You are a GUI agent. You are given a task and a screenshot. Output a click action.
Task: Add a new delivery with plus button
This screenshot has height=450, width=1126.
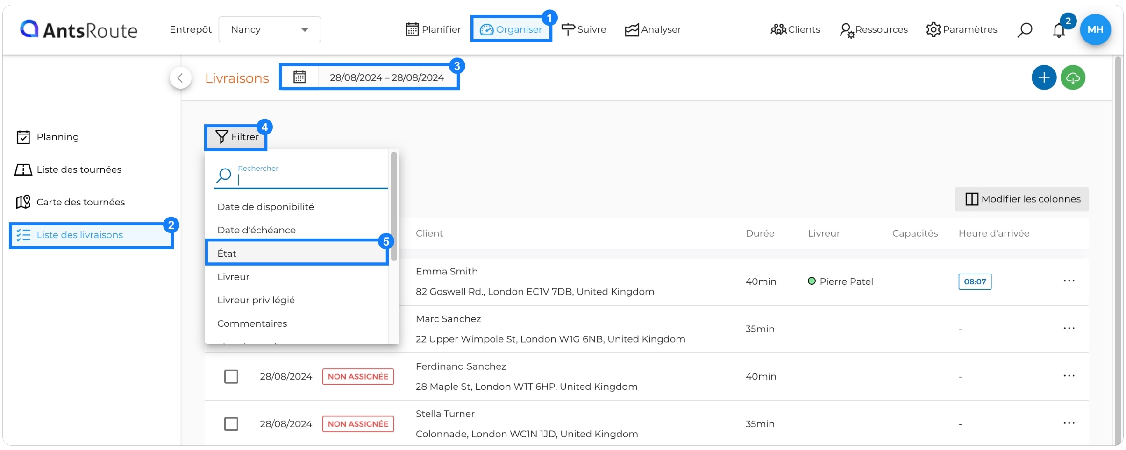coord(1044,77)
